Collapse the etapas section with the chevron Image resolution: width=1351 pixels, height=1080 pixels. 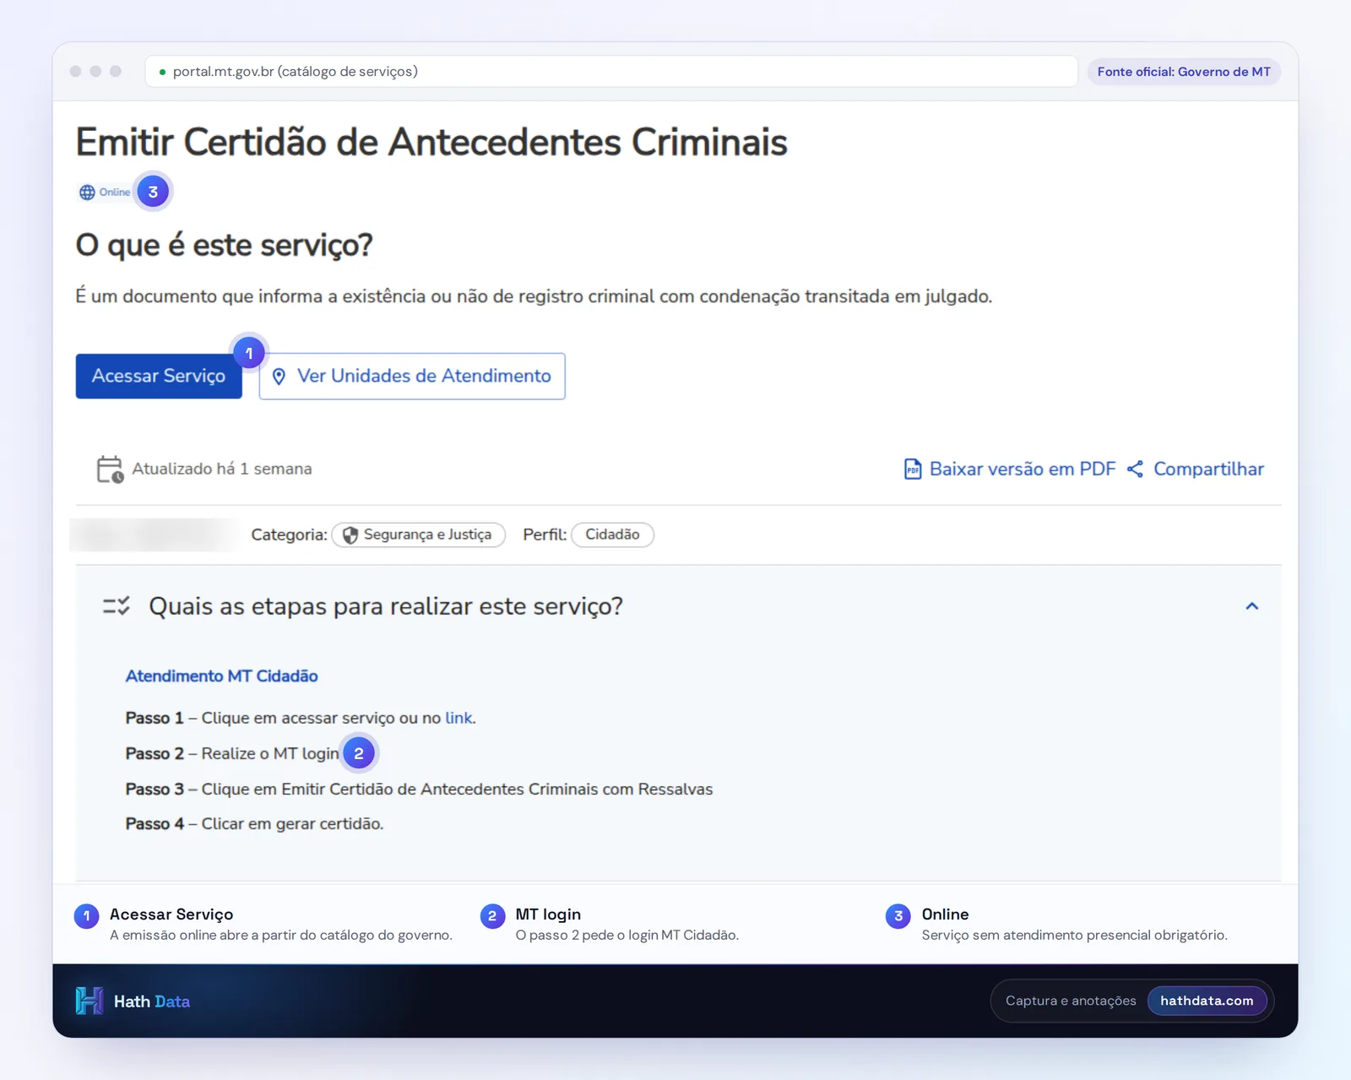[x=1252, y=606]
